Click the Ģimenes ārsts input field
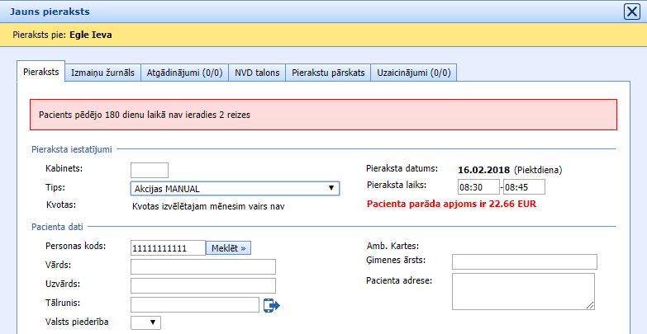Image resolution: width=647 pixels, height=334 pixels. tap(524, 261)
